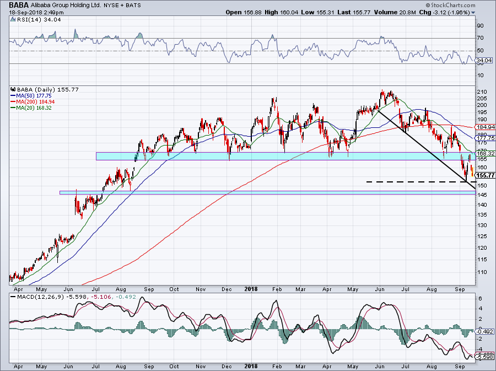Viewport: 496px width, 371px height.
Task: Click price axis label 145
Action: point(481,195)
